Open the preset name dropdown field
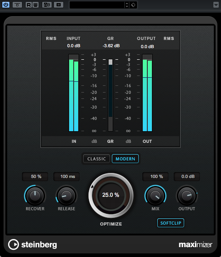221x257 pixels. tap(97, 5)
